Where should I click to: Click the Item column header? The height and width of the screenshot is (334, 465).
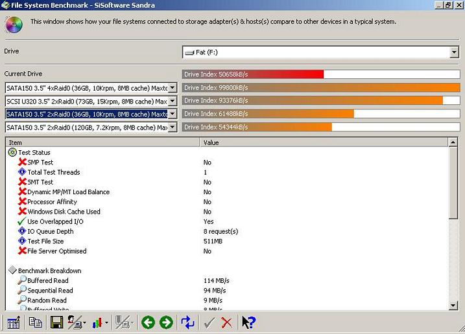point(102,142)
